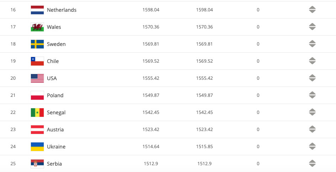336x172 pixels.
Task: Expand the Wales row up-down arrows
Action: (312, 27)
